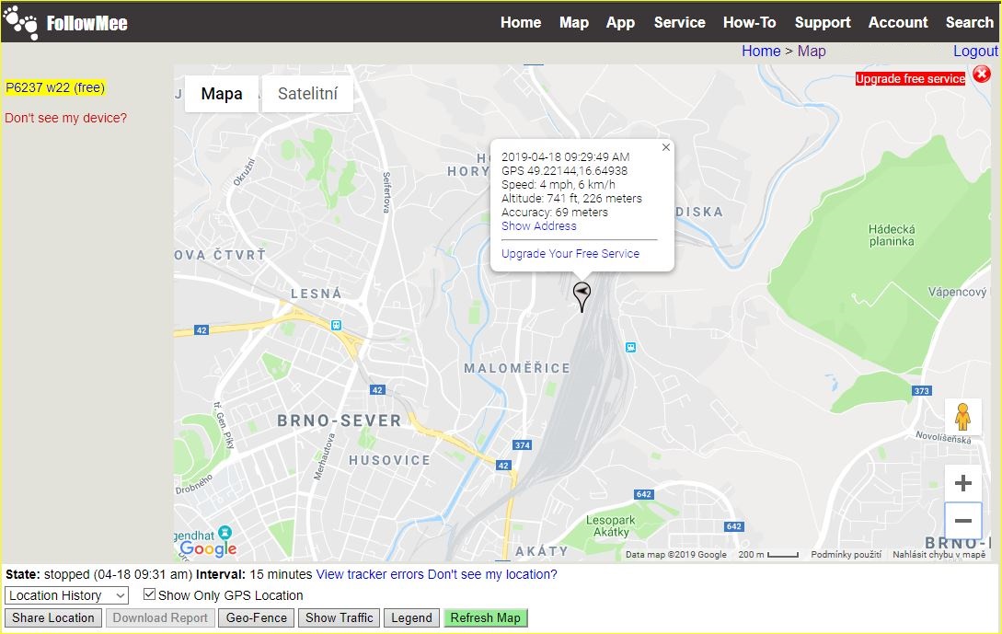Open the Service menu item
This screenshot has width=1002, height=634.
click(679, 22)
